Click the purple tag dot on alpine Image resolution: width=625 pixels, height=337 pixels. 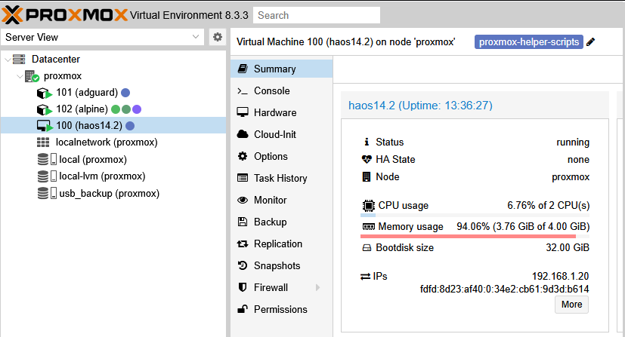point(137,109)
